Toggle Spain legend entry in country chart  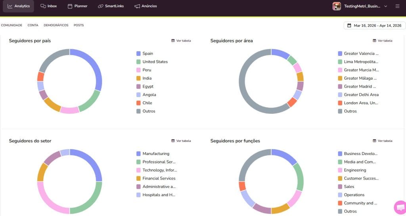point(147,54)
